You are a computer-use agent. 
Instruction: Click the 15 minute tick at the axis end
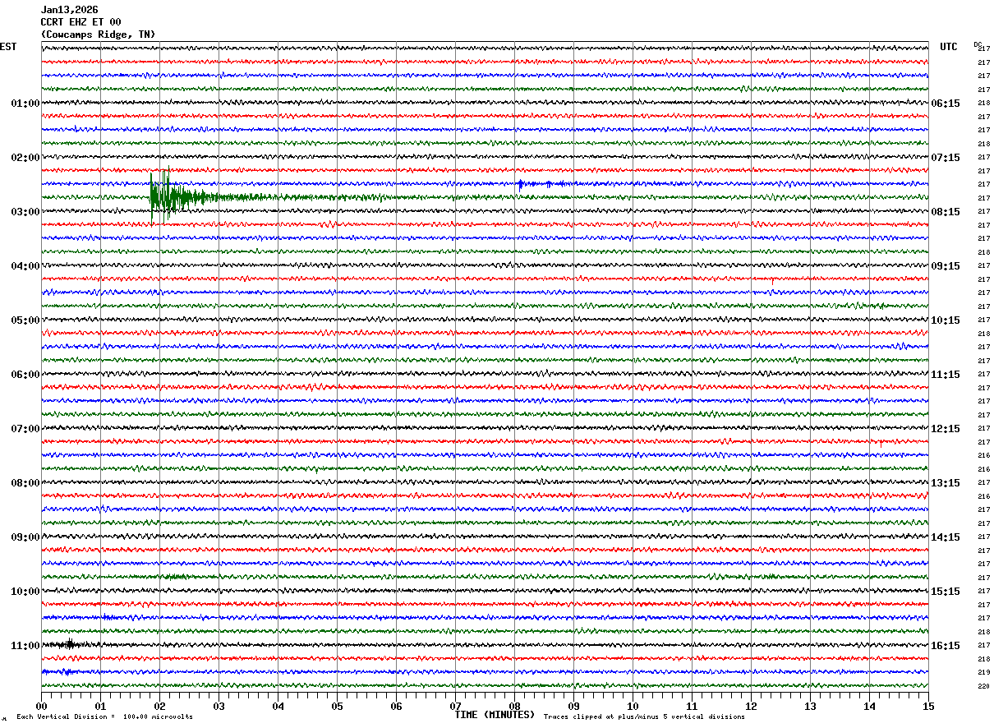click(927, 706)
